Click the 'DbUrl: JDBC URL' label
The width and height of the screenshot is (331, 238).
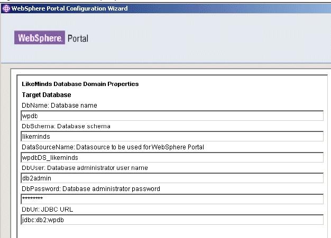[47, 210]
